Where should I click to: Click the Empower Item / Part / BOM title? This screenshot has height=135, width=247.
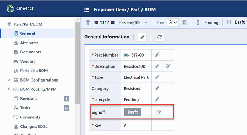pyautogui.click(x=125, y=9)
